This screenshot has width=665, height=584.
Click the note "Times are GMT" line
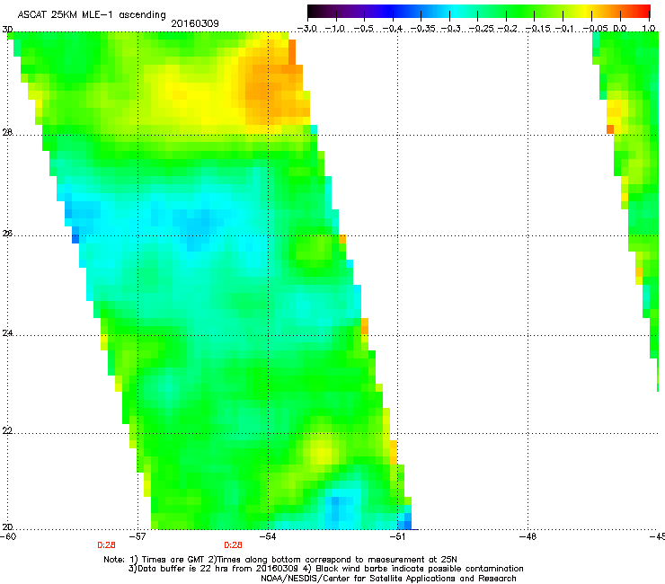point(280,560)
